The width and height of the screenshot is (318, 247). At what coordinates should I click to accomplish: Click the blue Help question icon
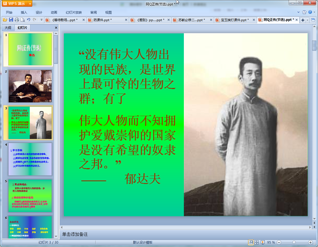coord(310,12)
